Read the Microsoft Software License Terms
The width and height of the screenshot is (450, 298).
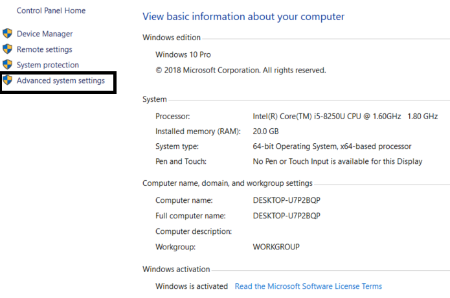(x=308, y=286)
